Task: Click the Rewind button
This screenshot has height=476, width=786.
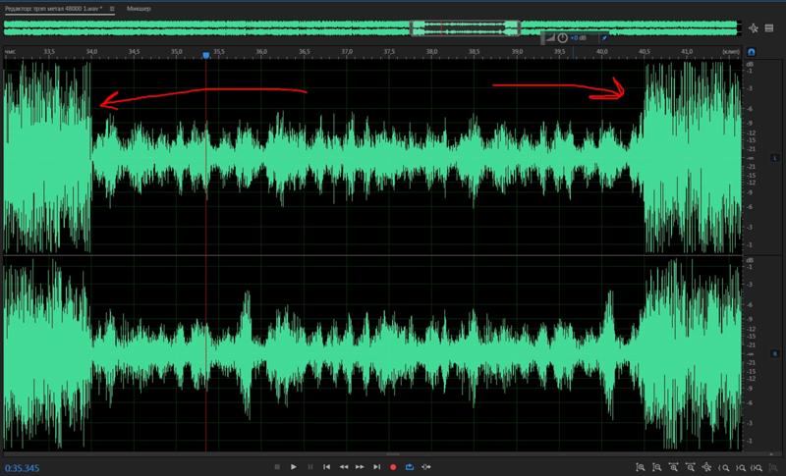Action: pyautogui.click(x=343, y=466)
